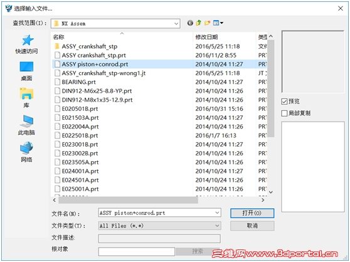Close the file selection dialog
The width and height of the screenshot is (350, 262).
coord(340,9)
